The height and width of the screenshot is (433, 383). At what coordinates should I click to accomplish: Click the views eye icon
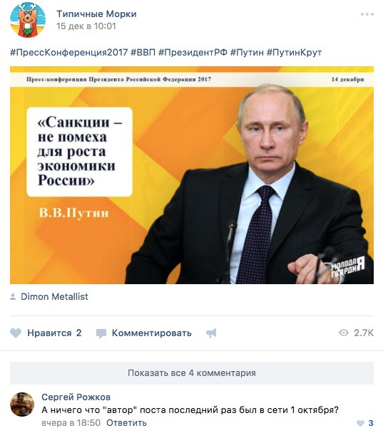point(344,333)
